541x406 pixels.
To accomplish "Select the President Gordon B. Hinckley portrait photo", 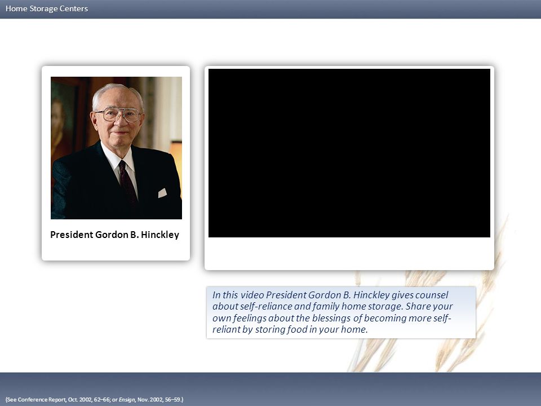I will (x=116, y=148).
